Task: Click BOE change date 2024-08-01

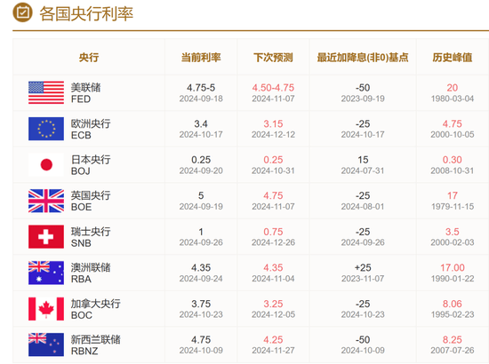Action: tap(363, 207)
